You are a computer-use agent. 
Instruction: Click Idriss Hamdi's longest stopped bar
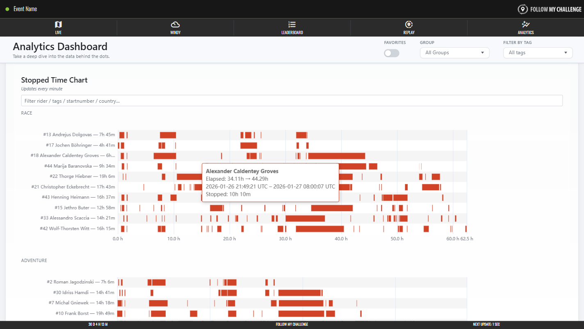click(x=299, y=293)
